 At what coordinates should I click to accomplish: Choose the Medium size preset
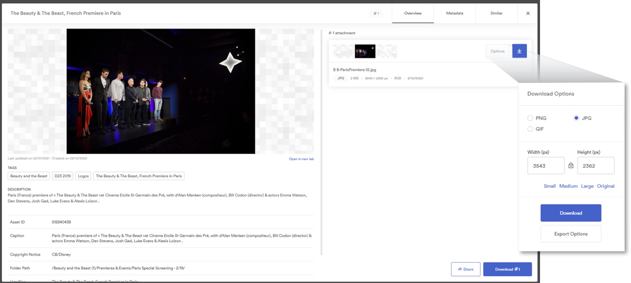click(568, 186)
